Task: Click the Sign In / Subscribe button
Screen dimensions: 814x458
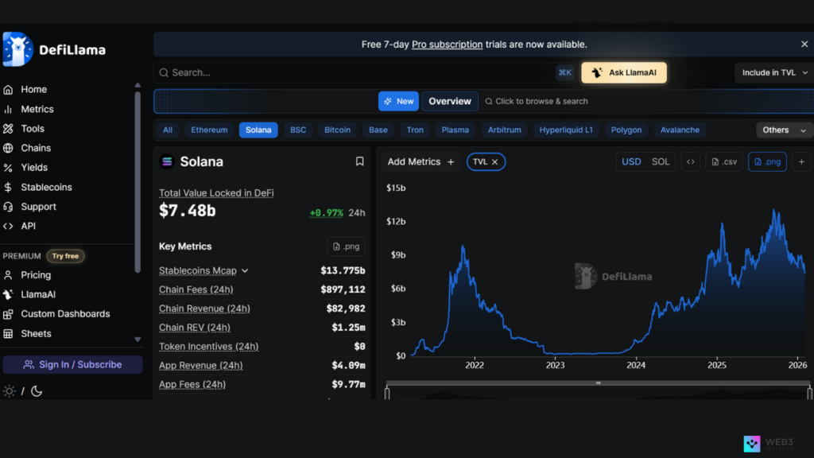Action: click(x=72, y=364)
